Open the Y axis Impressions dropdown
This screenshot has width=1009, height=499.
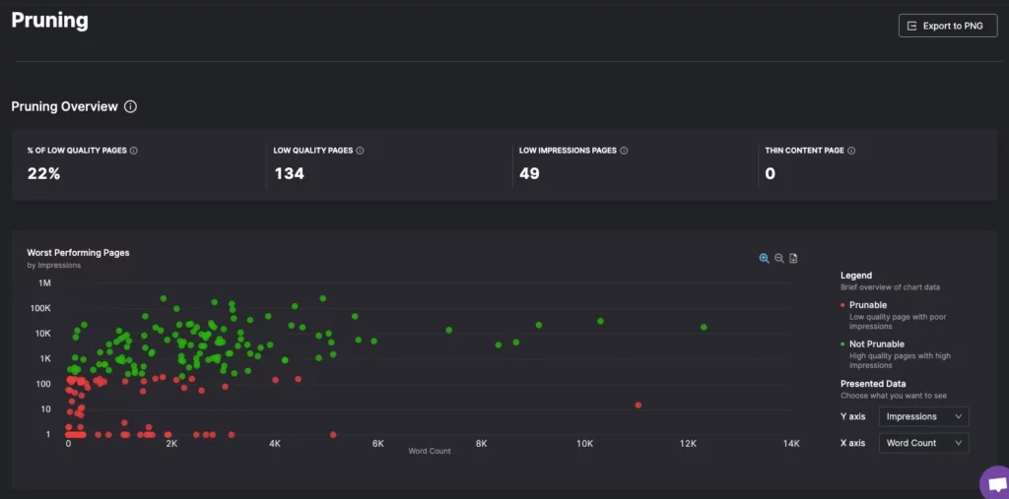(x=923, y=416)
